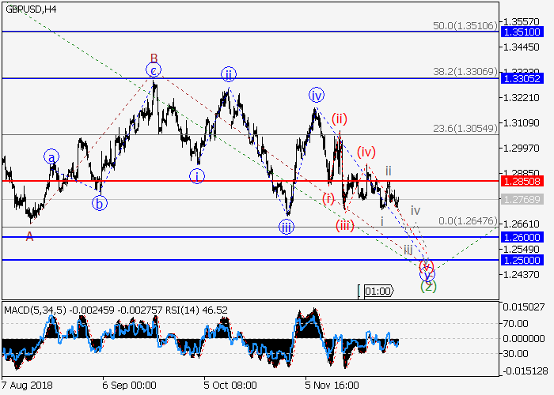Click the GBPUSD,H4 chart title

pos(31,9)
